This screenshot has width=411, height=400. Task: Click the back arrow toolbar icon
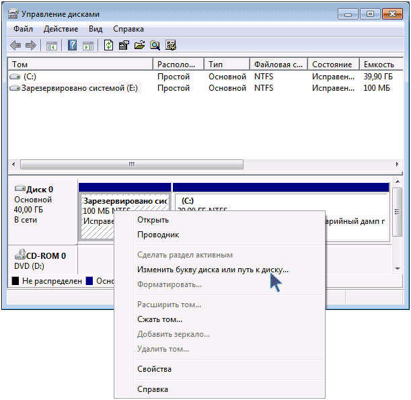[x=15, y=46]
